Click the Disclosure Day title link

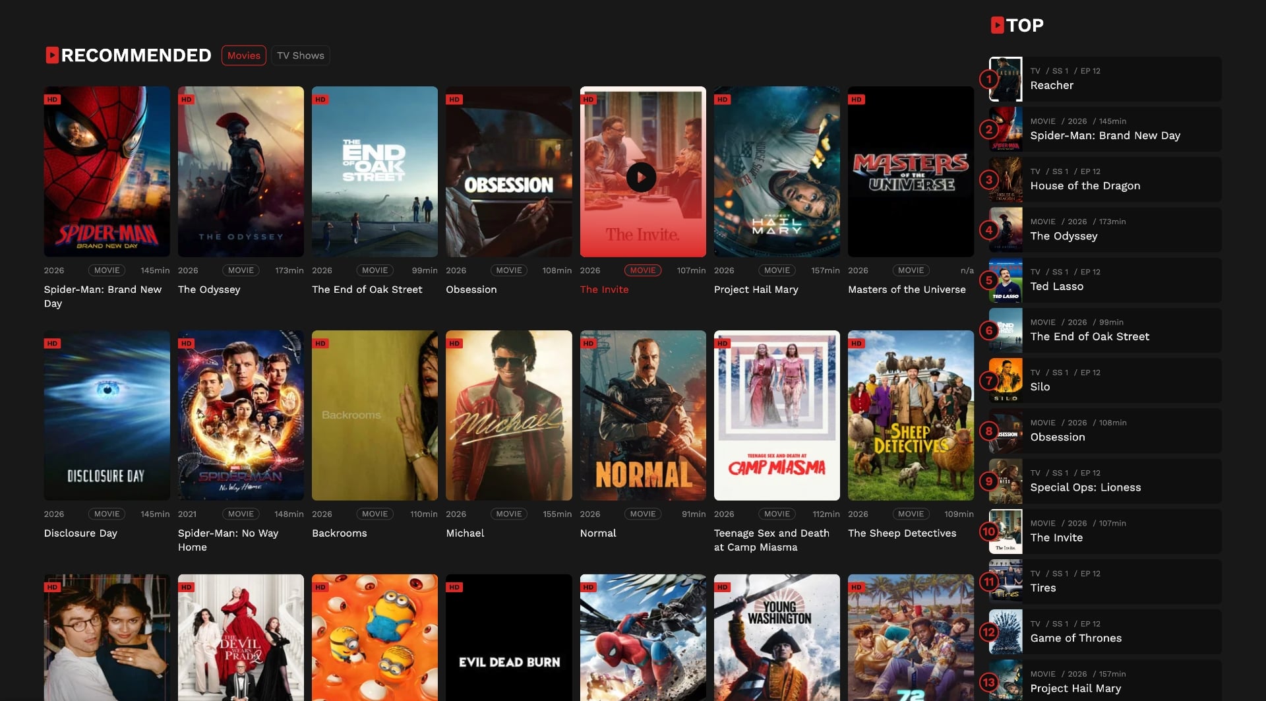point(80,533)
